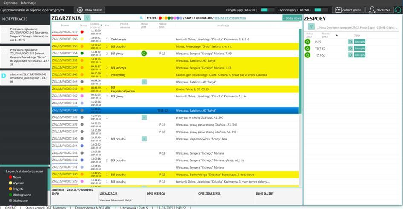Open the Informacje menu

click(x=29, y=3)
